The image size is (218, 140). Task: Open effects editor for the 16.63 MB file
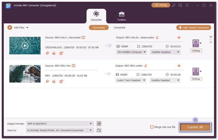coord(47,81)
